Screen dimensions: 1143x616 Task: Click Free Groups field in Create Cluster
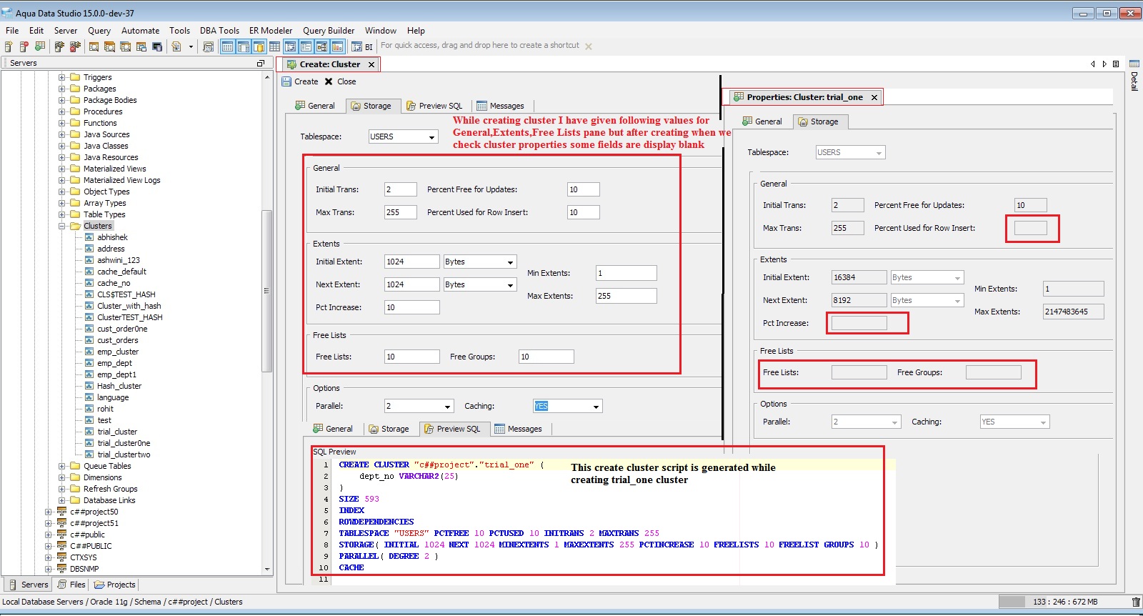[x=546, y=357]
